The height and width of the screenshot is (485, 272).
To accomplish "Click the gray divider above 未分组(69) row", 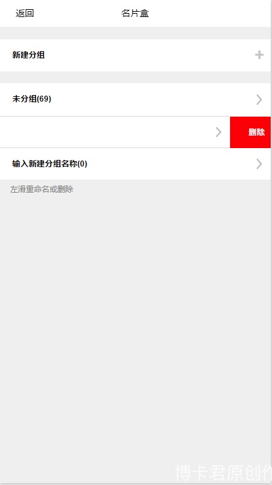I will [135, 77].
